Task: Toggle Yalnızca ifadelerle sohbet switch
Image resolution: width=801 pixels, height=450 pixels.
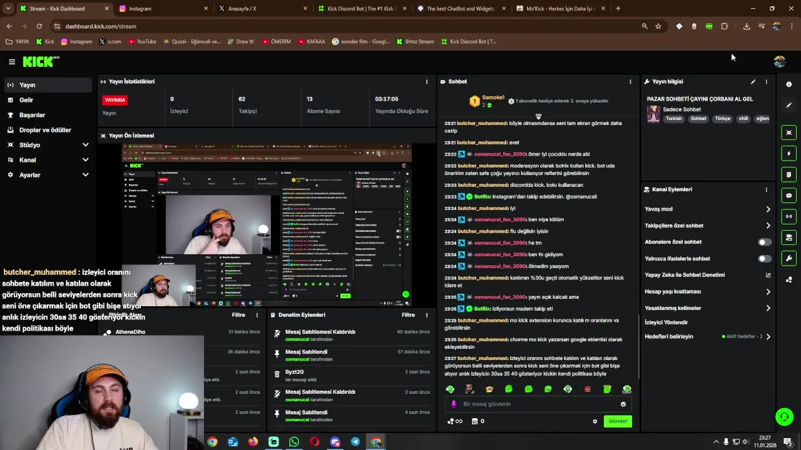Action: tap(764, 259)
